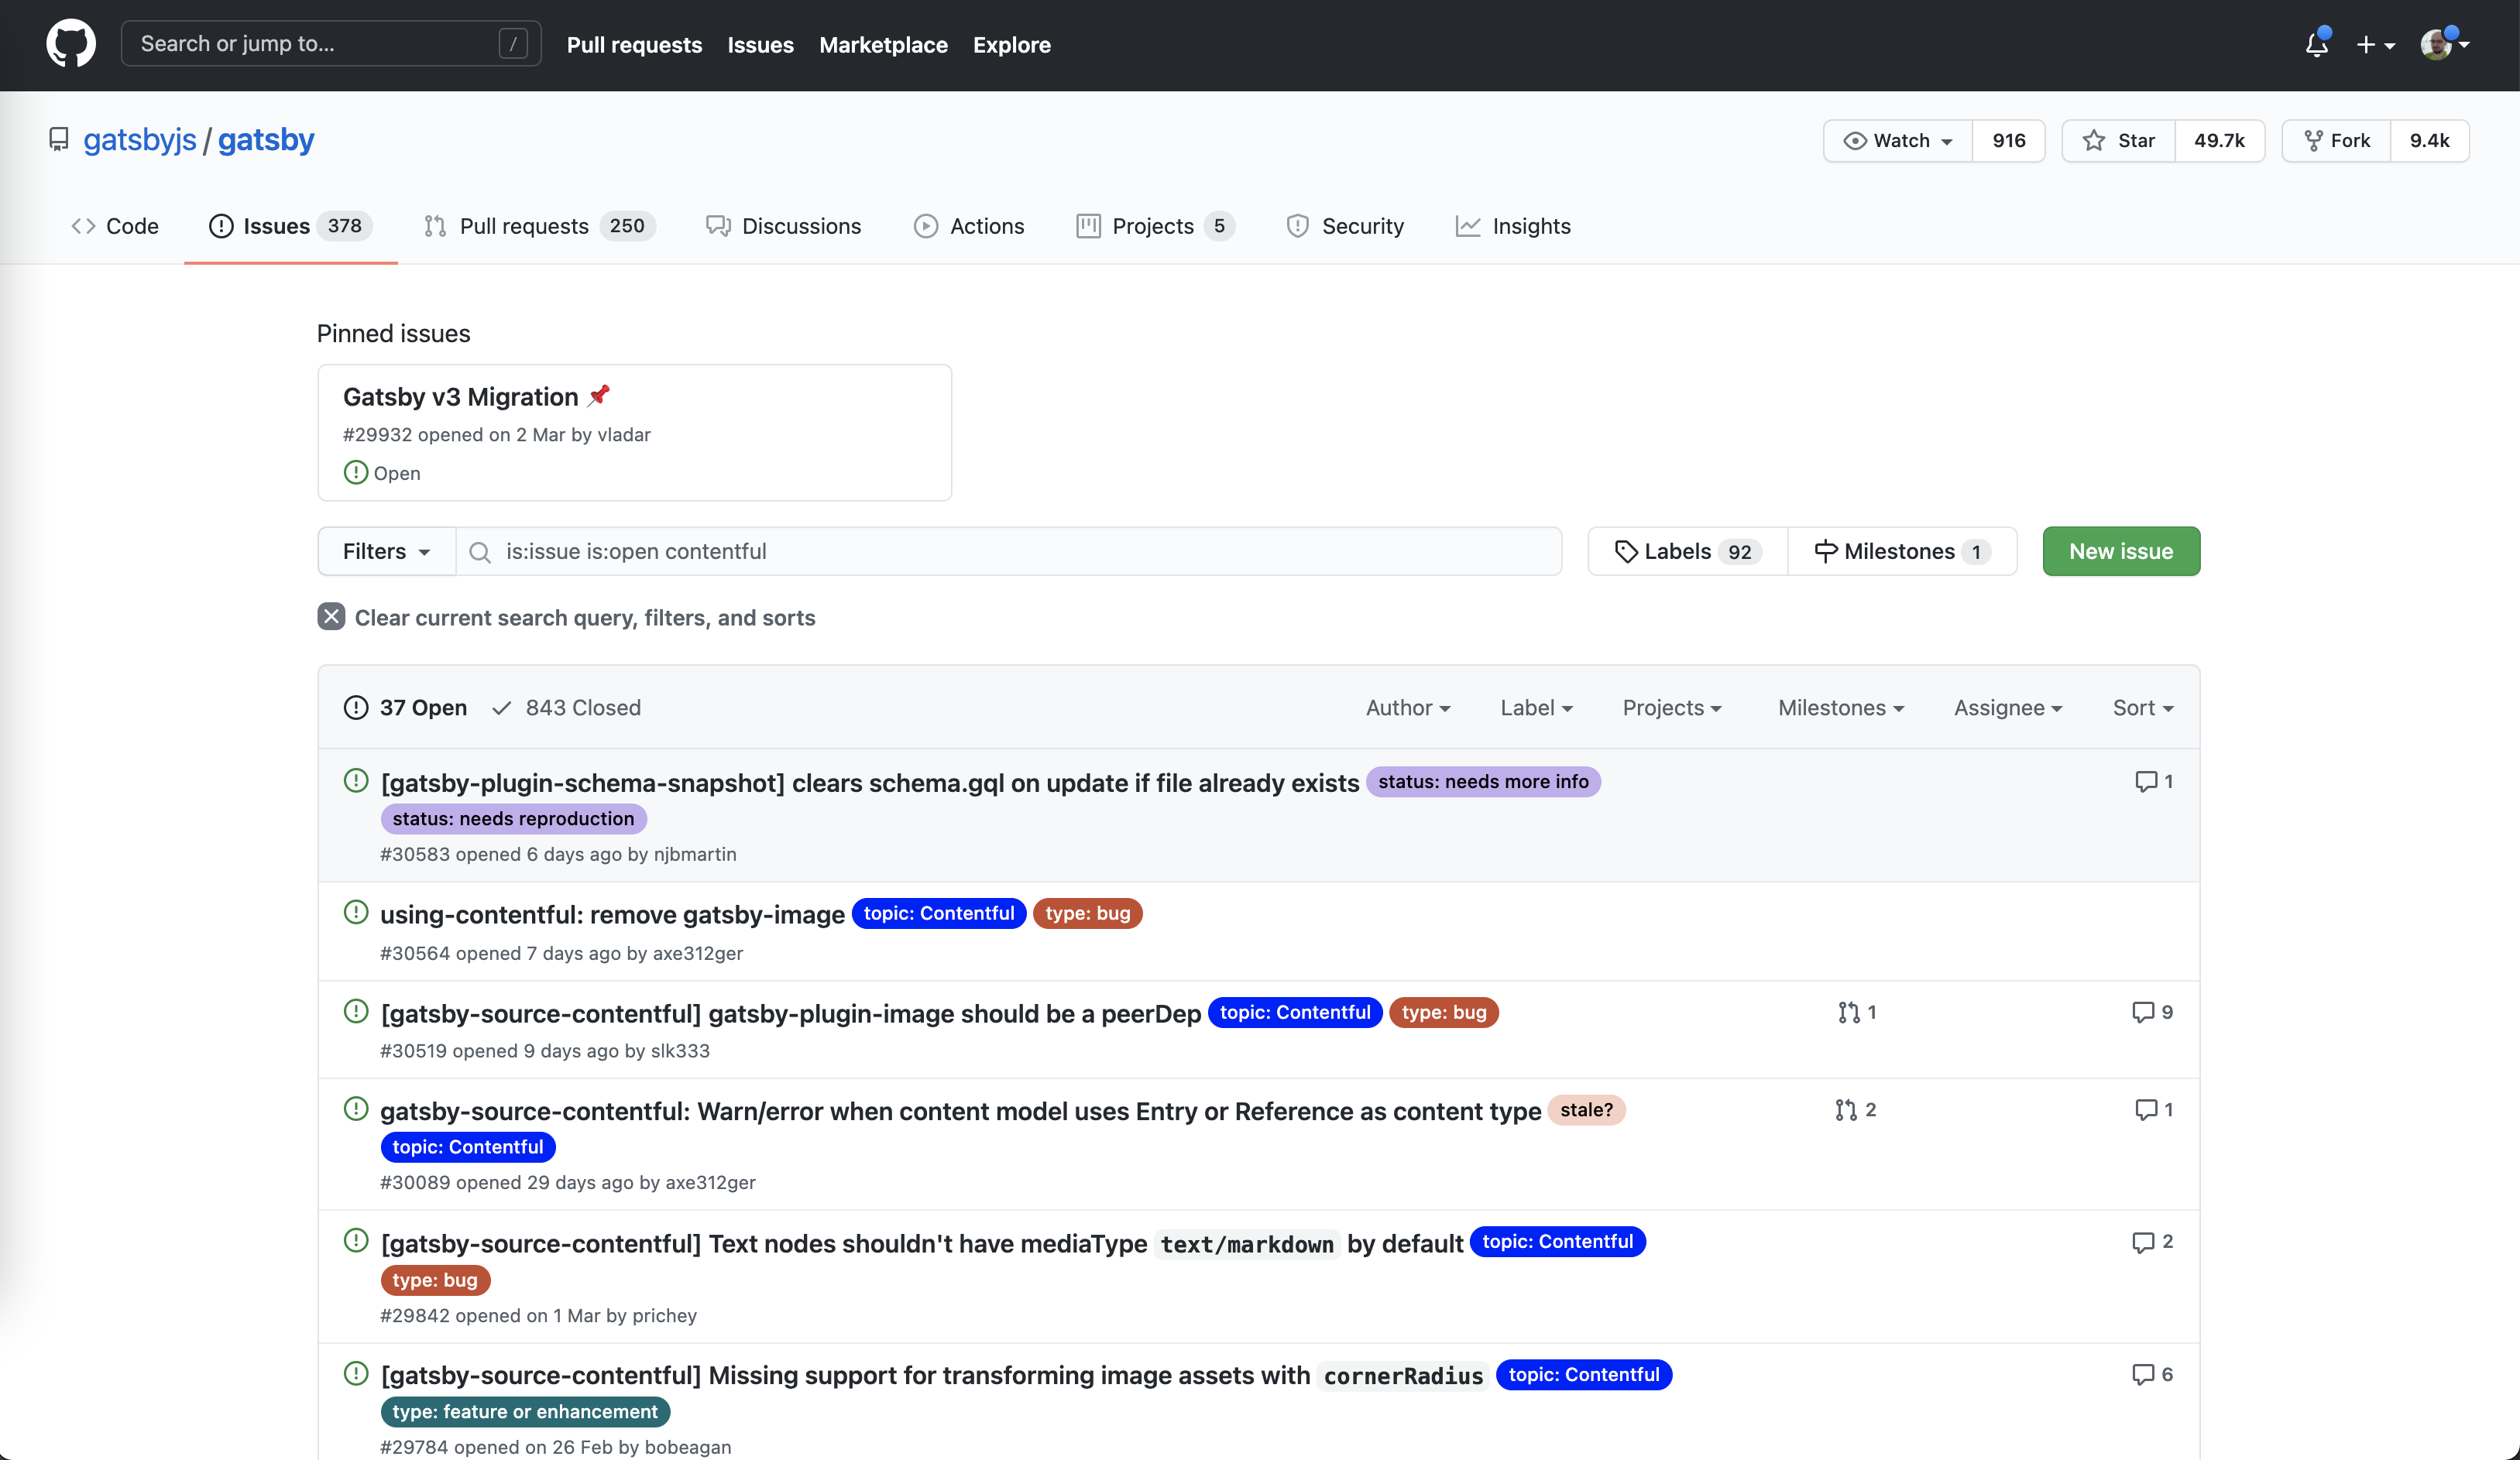Click 'topic: Contentful' label on issue #30564
Image resolution: width=2520 pixels, height=1460 pixels.
[938, 913]
